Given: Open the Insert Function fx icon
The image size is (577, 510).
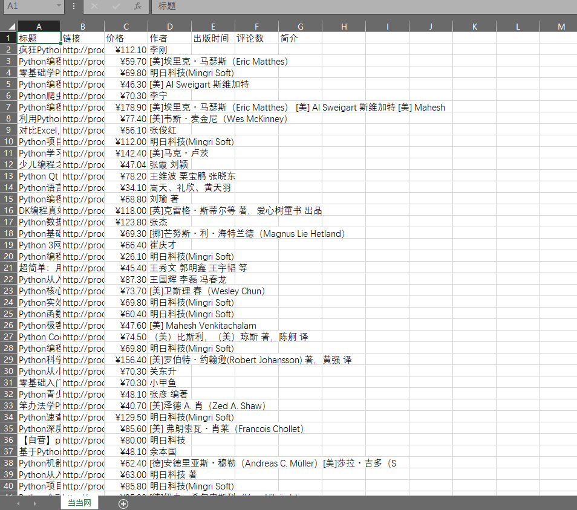Looking at the screenshot, I should [x=138, y=6].
